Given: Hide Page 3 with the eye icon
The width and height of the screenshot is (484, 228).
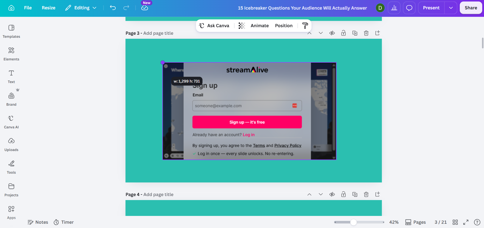Looking at the screenshot, I should point(332,33).
